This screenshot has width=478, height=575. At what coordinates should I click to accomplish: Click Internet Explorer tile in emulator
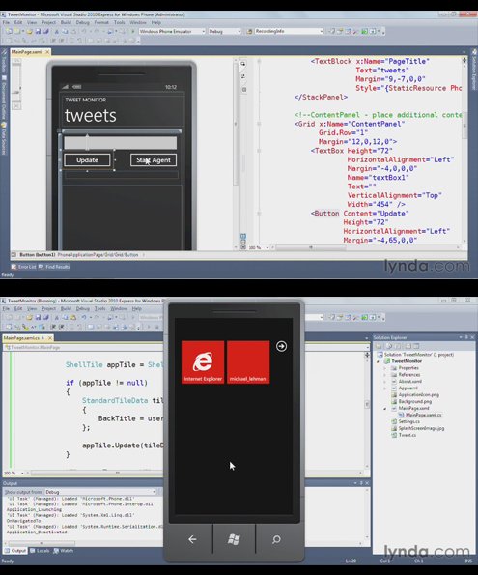click(203, 362)
